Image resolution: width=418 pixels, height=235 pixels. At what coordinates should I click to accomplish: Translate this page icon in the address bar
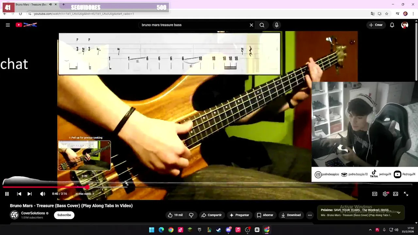tap(373, 14)
